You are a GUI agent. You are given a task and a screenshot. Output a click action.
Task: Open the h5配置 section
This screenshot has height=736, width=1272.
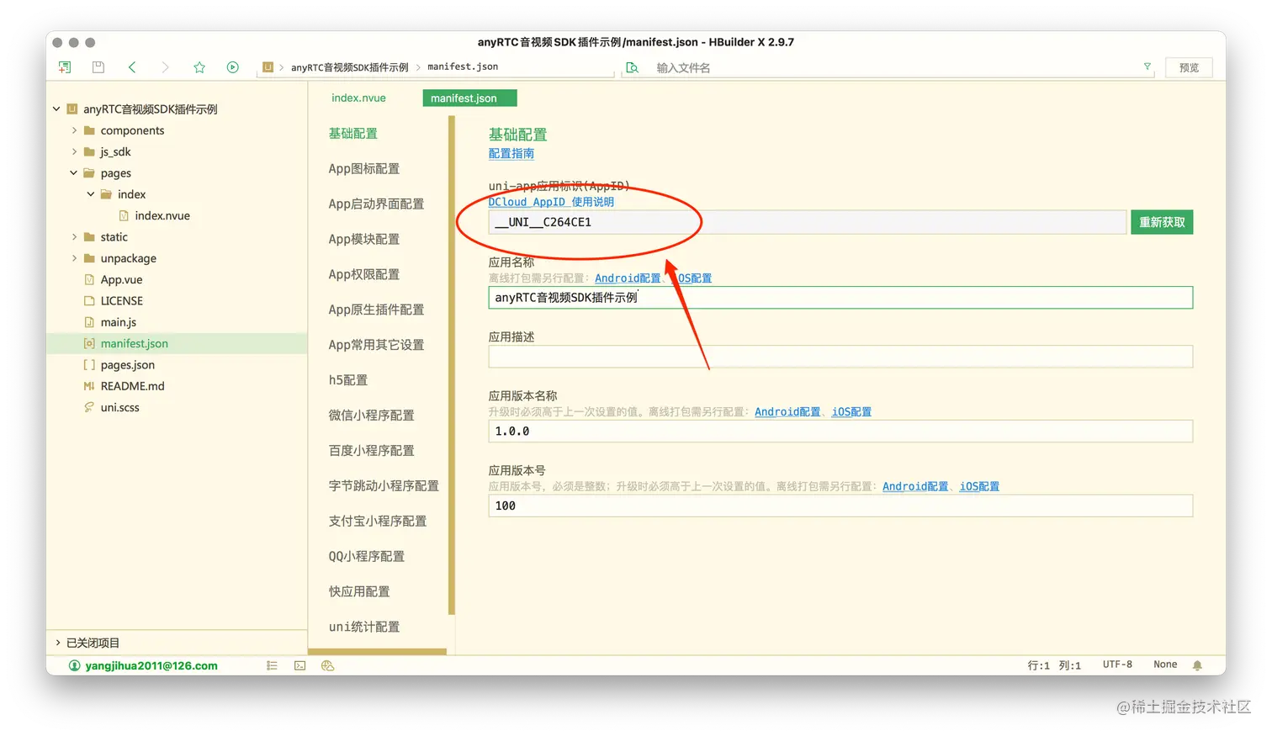pyautogui.click(x=348, y=380)
